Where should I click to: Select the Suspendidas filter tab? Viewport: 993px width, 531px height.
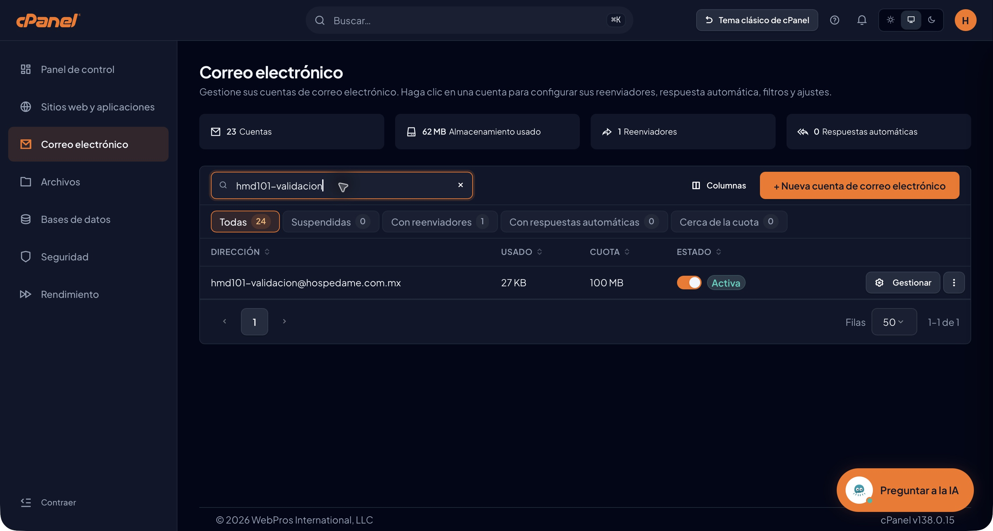tap(331, 222)
